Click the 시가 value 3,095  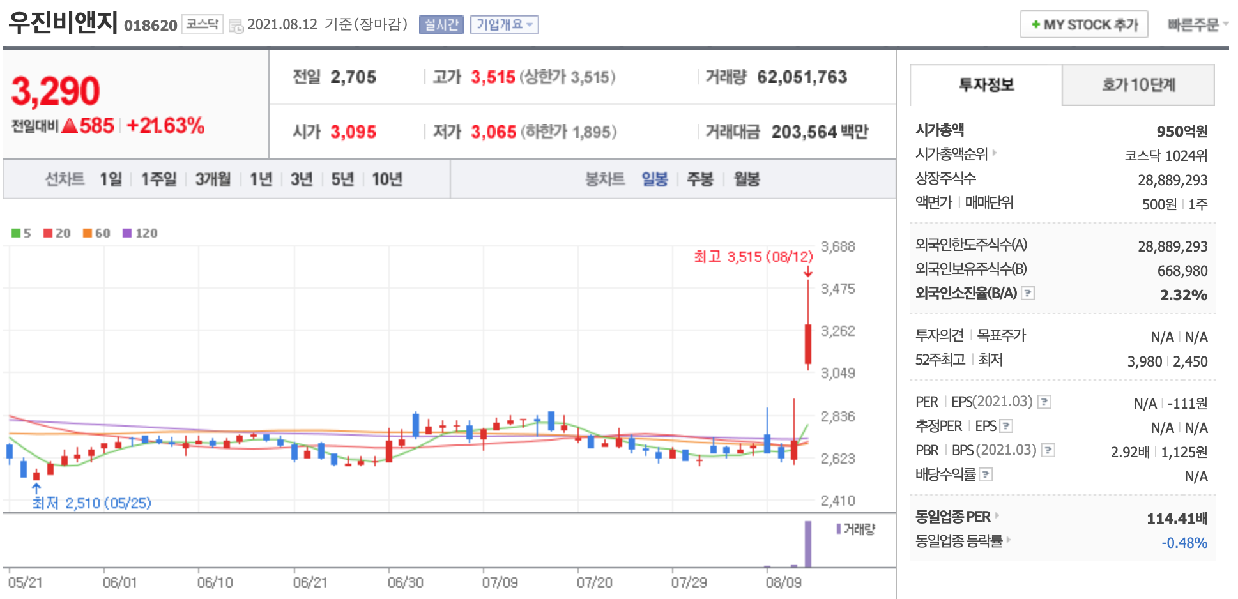click(x=353, y=132)
